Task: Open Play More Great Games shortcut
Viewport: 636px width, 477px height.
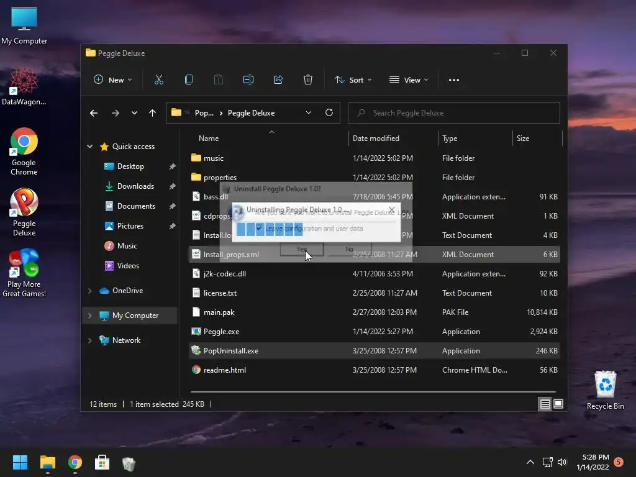Action: pyautogui.click(x=24, y=273)
